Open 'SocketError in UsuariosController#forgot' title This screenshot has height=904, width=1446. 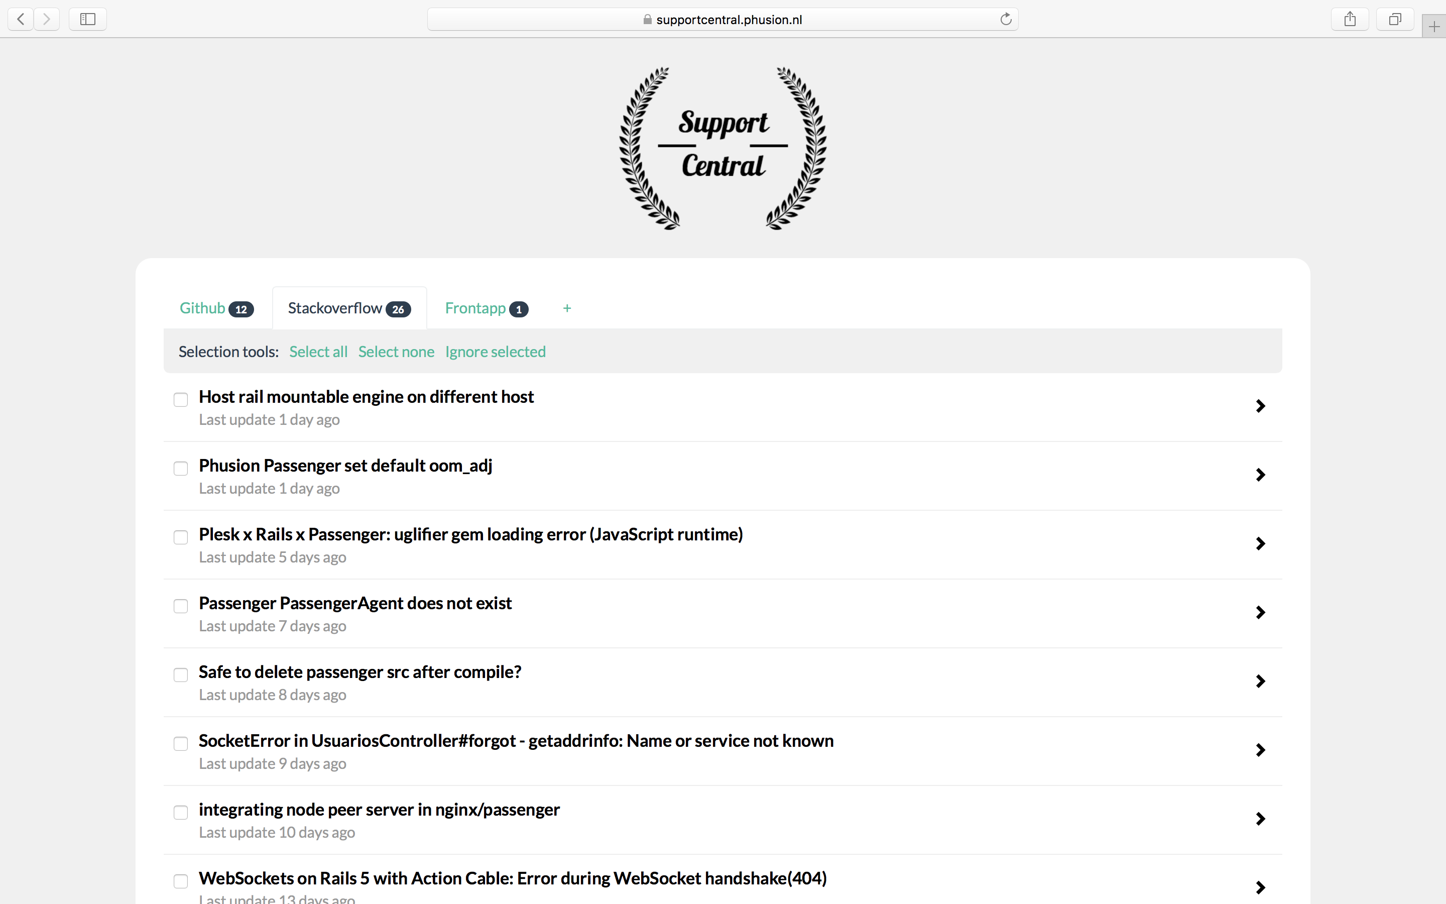coord(516,740)
